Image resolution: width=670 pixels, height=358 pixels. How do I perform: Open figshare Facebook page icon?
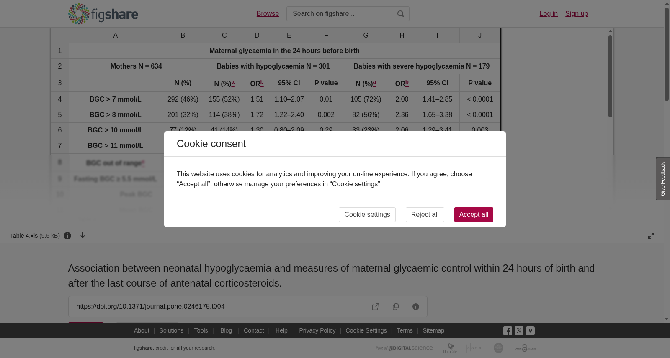508,330
